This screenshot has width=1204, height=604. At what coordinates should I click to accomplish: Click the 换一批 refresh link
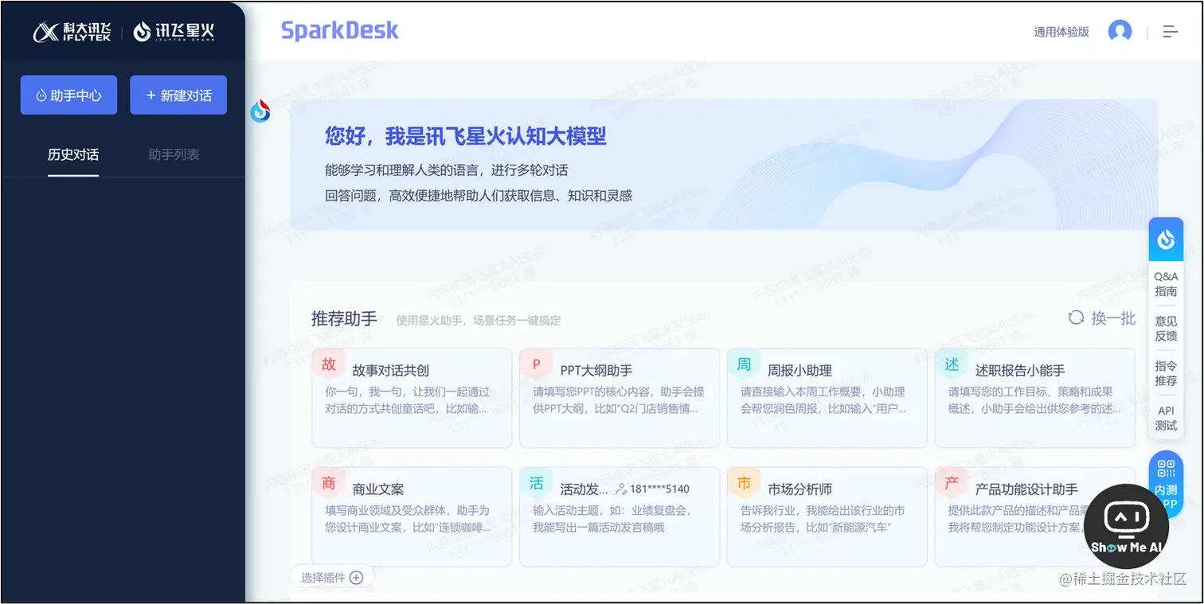tap(1101, 318)
